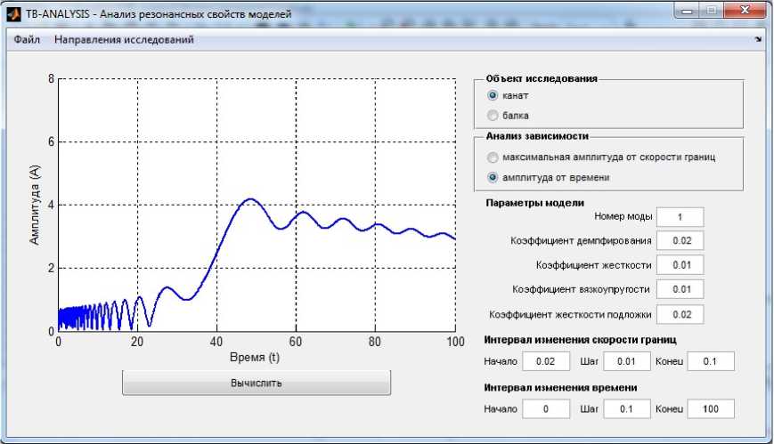Edit time interval Начало field 0
This screenshot has width=774, height=444.
546,409
